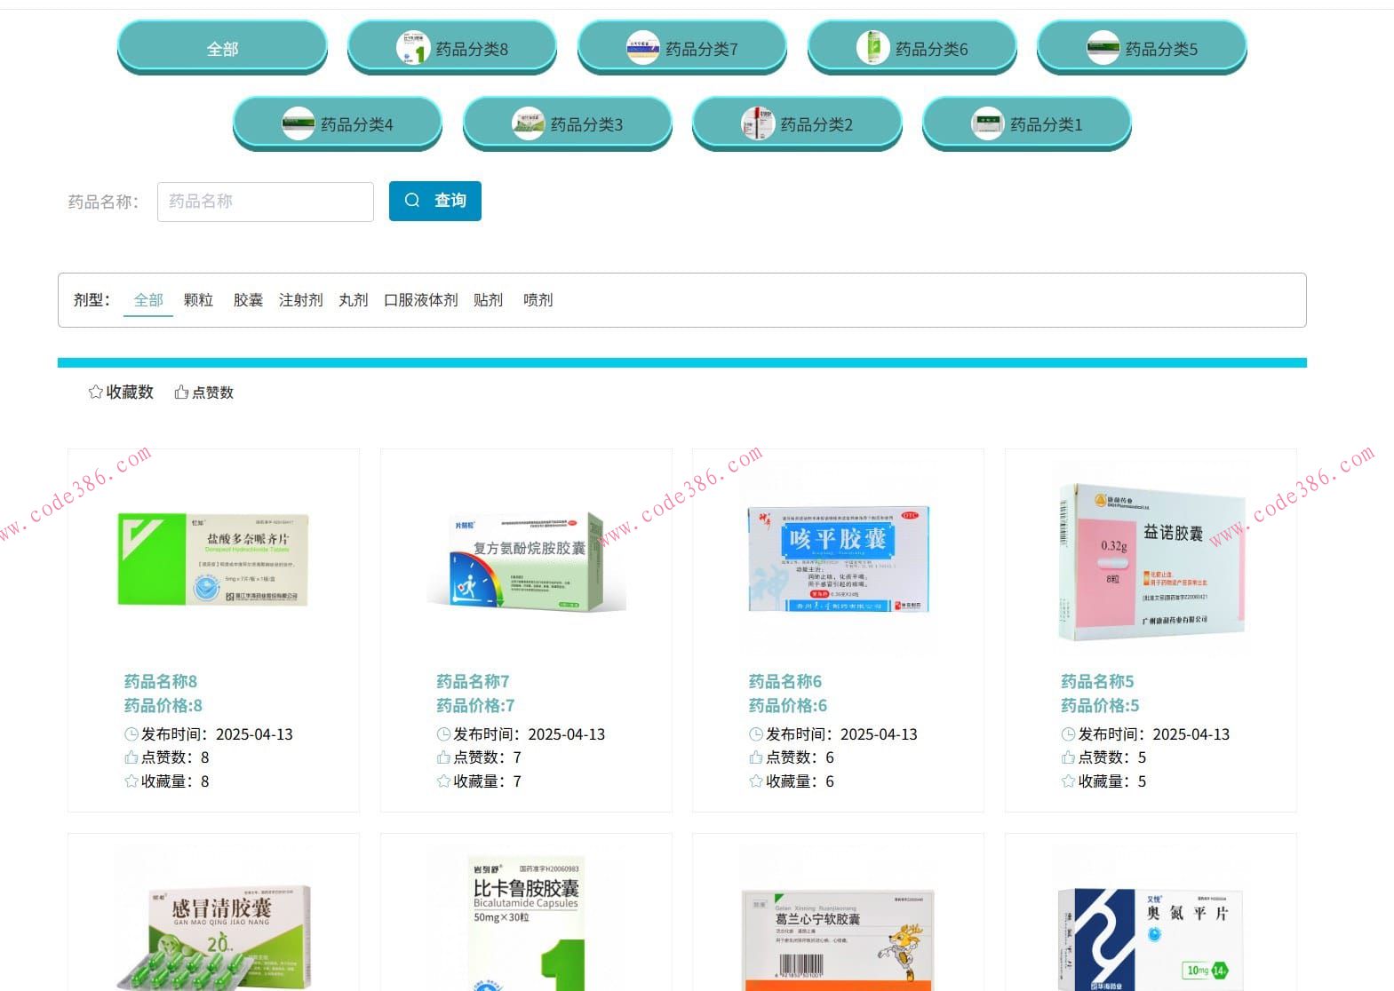
Task: Click the 药品分类7 category thumbnail icon
Action: [x=643, y=48]
